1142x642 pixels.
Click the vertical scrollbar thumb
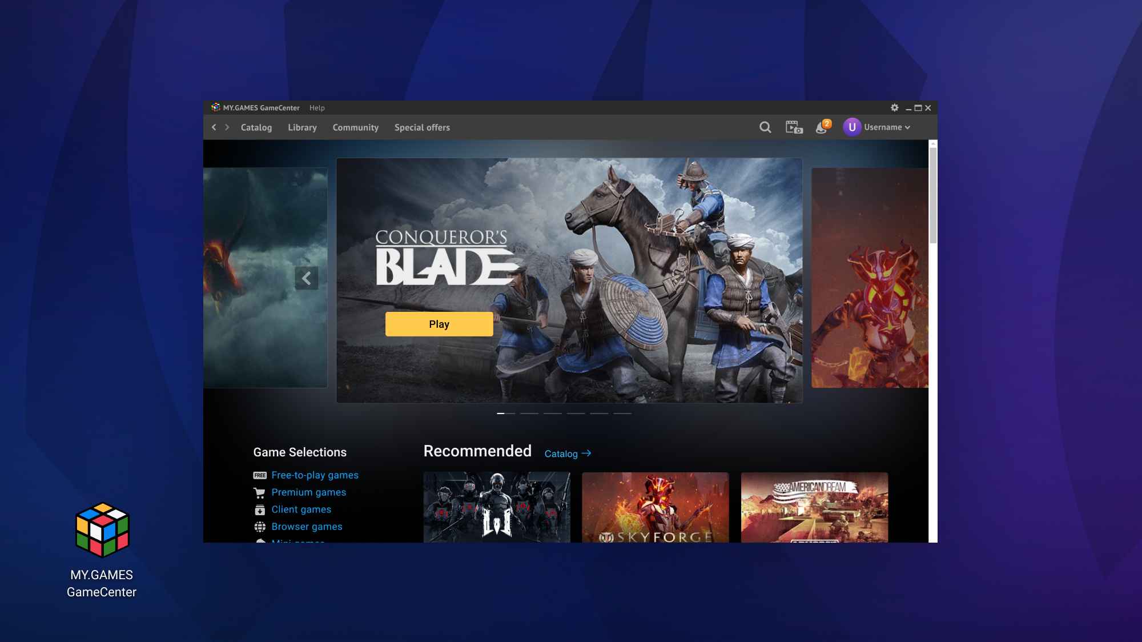click(933, 195)
